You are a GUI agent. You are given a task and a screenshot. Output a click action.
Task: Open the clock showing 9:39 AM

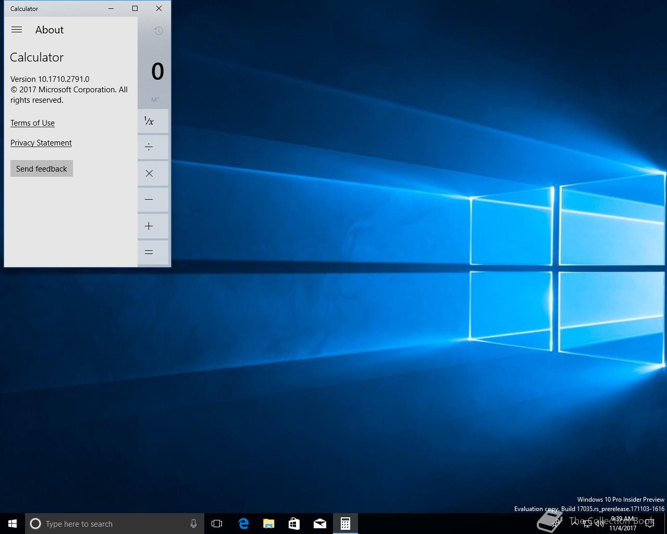[623, 524]
